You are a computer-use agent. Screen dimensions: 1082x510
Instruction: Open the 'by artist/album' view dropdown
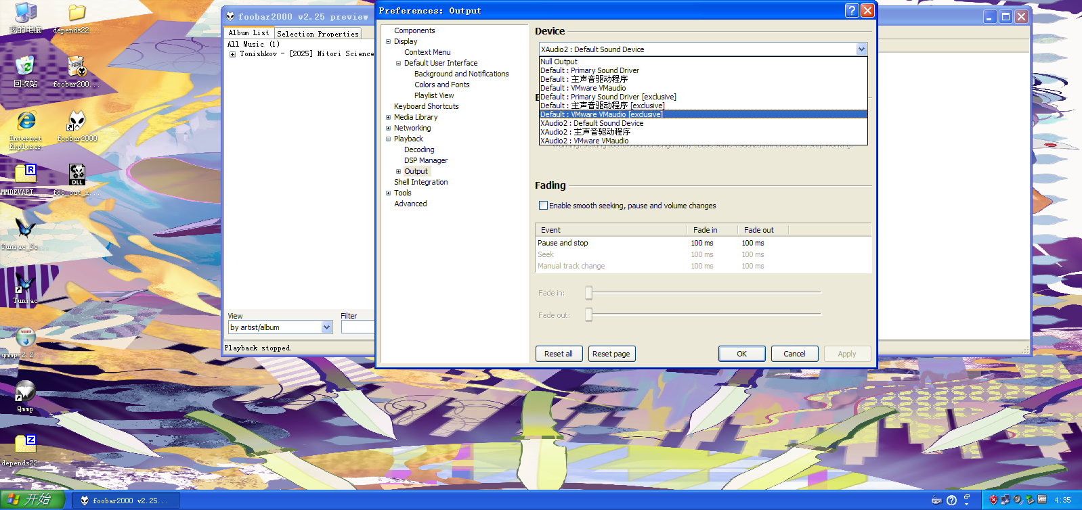coord(280,327)
